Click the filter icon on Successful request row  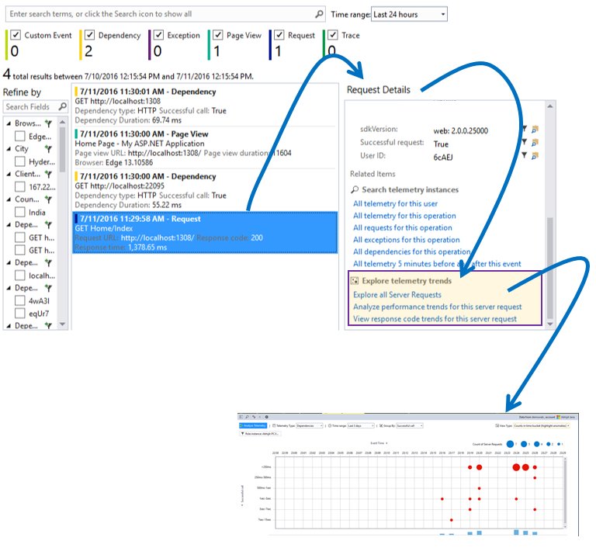click(524, 142)
